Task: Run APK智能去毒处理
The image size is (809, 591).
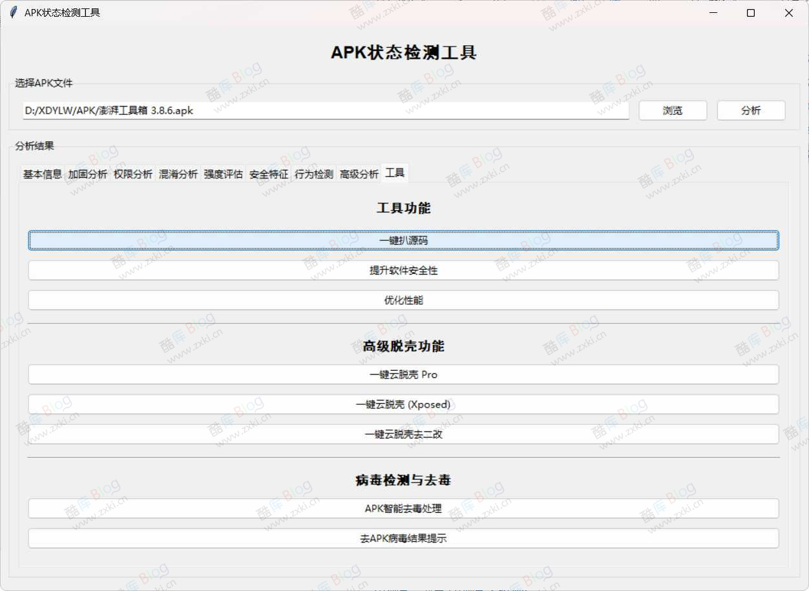Action: 403,508
